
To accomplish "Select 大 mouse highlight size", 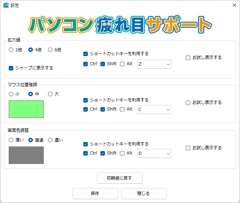I will tap(50, 94).
